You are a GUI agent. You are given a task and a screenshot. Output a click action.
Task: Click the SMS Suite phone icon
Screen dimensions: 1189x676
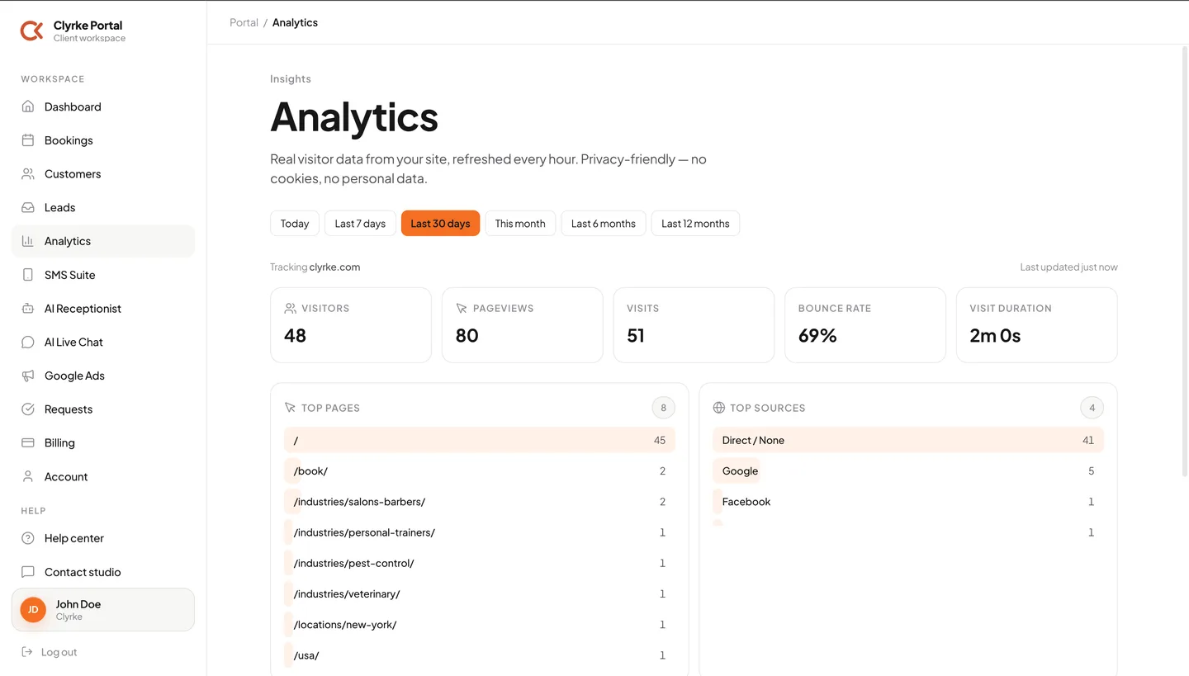click(28, 275)
